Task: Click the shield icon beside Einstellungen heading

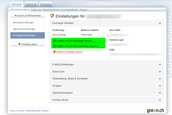Action: [52, 16]
